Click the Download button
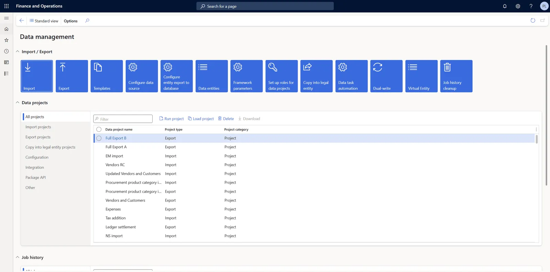Image resolution: width=550 pixels, height=272 pixels. 249,119
